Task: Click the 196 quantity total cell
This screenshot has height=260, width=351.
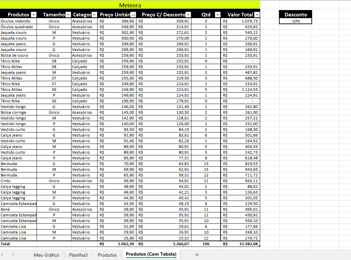Action: (206, 244)
